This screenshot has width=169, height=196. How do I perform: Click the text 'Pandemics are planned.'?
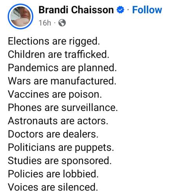pos(62,68)
